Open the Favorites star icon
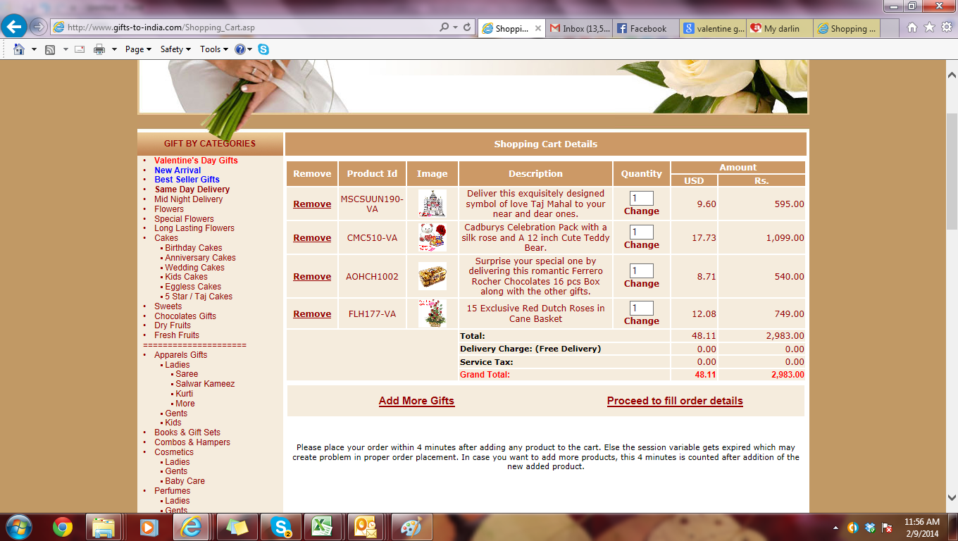The width and height of the screenshot is (958, 541). pyautogui.click(x=929, y=27)
